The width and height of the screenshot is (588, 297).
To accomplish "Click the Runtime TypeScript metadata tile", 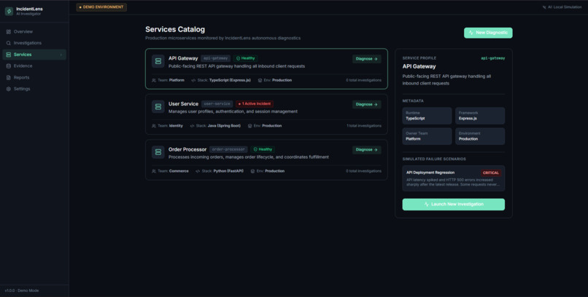I will [427, 116].
